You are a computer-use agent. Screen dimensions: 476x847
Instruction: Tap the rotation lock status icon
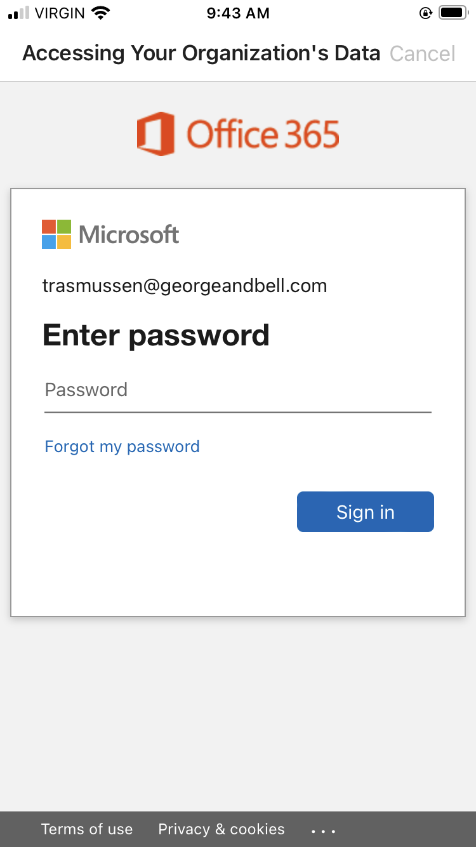click(x=426, y=13)
